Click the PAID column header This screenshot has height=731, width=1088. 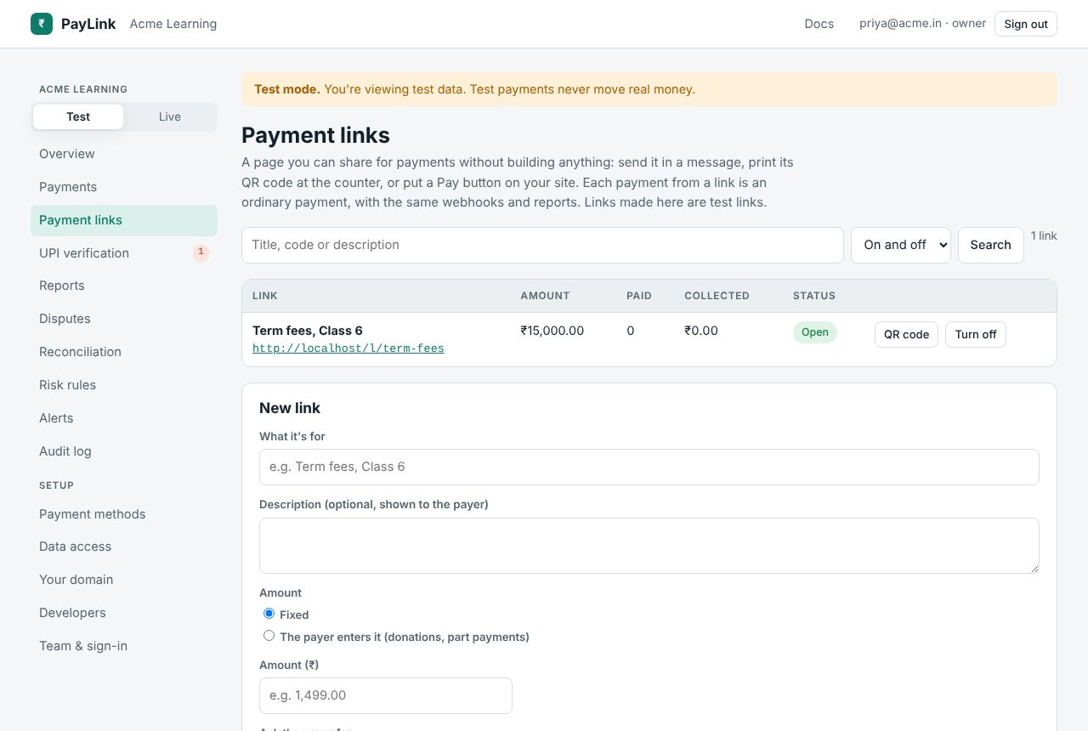(x=639, y=296)
